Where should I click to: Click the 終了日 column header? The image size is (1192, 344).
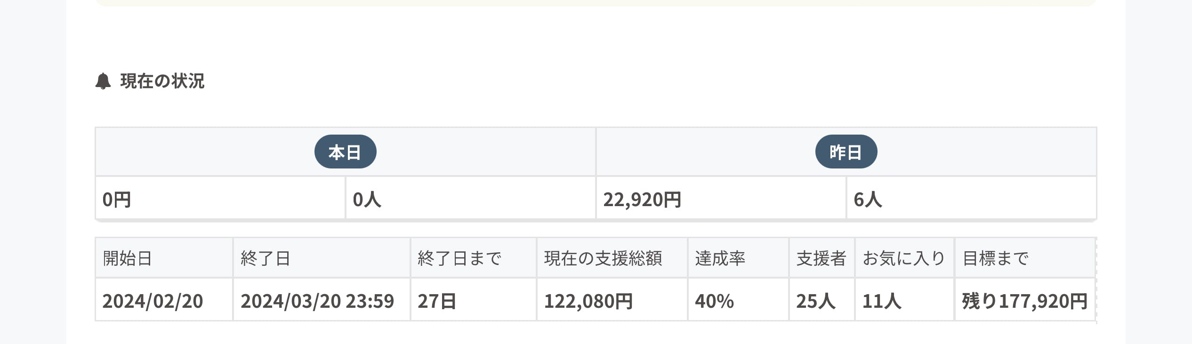pos(266,258)
